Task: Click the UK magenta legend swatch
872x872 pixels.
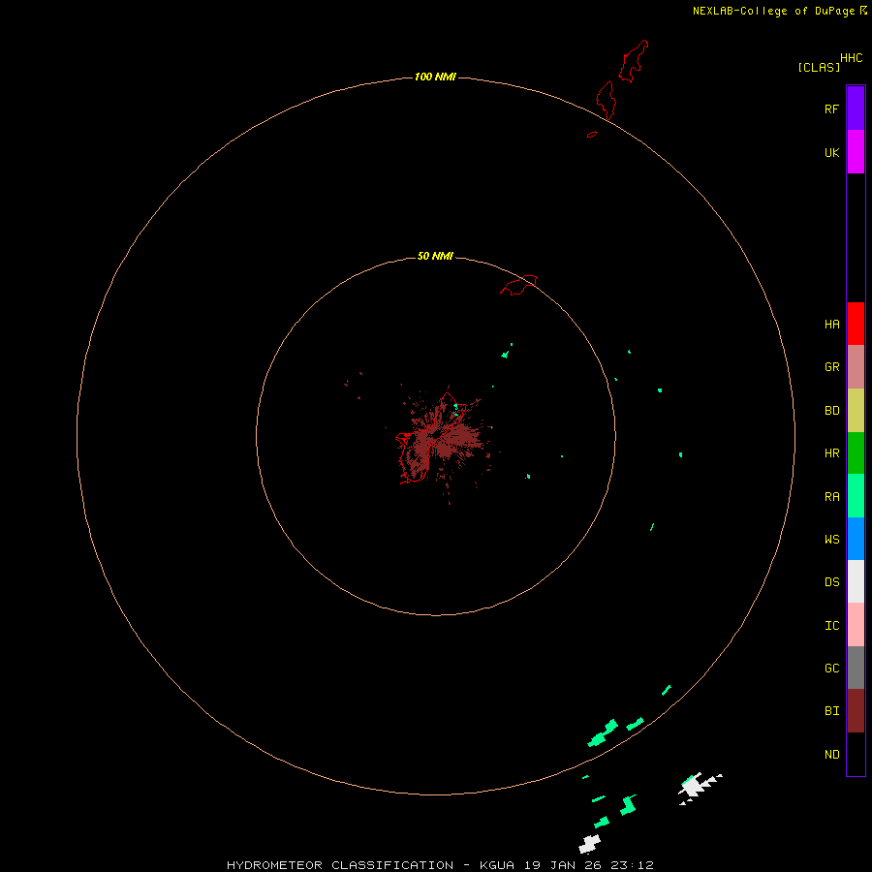Action: (856, 152)
